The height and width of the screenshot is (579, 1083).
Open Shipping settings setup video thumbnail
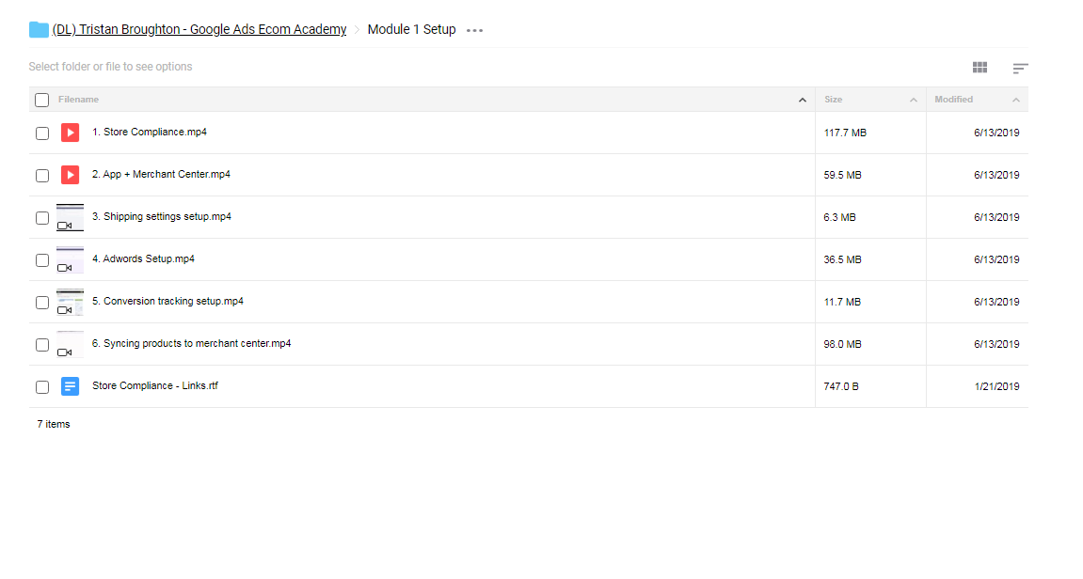point(70,217)
